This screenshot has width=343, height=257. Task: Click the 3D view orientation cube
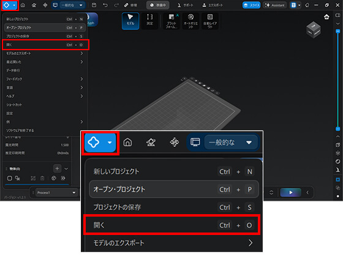(x=314, y=29)
